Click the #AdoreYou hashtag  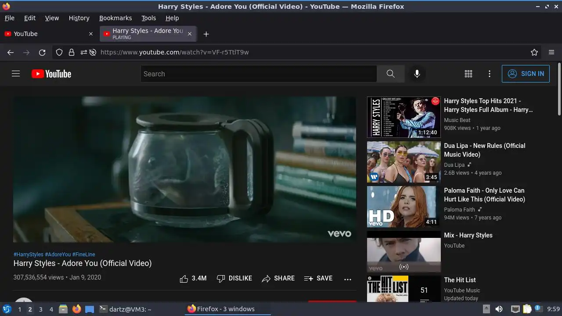coord(58,255)
